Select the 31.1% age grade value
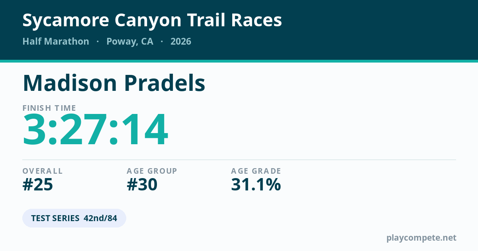This screenshot has width=478, height=251. pos(256,185)
